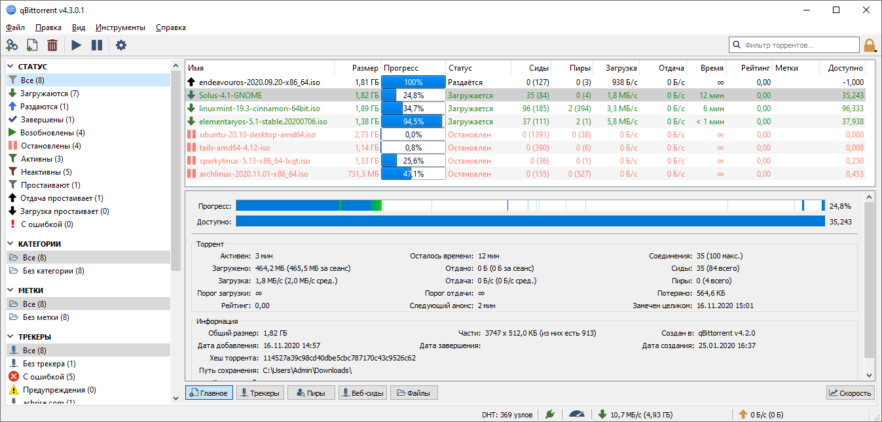Open the Справка menu
The width and height of the screenshot is (882, 422).
tap(171, 27)
